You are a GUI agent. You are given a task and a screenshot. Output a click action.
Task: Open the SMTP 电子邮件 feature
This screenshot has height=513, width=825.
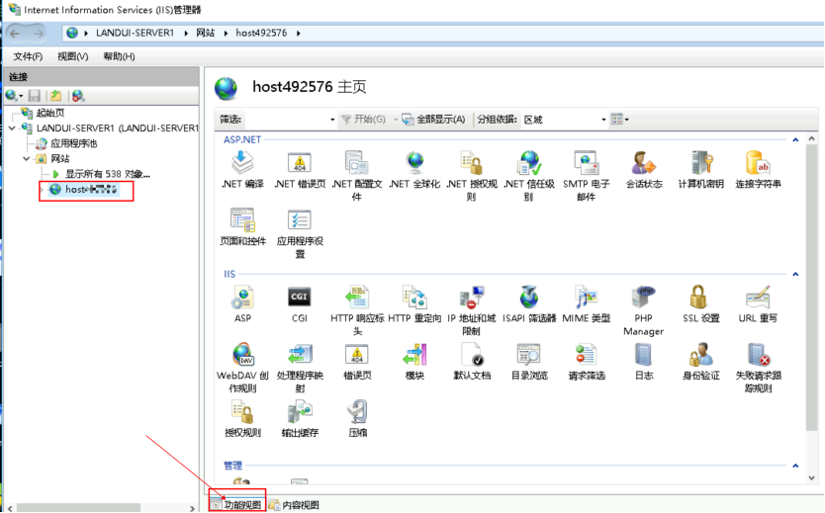coord(587,176)
